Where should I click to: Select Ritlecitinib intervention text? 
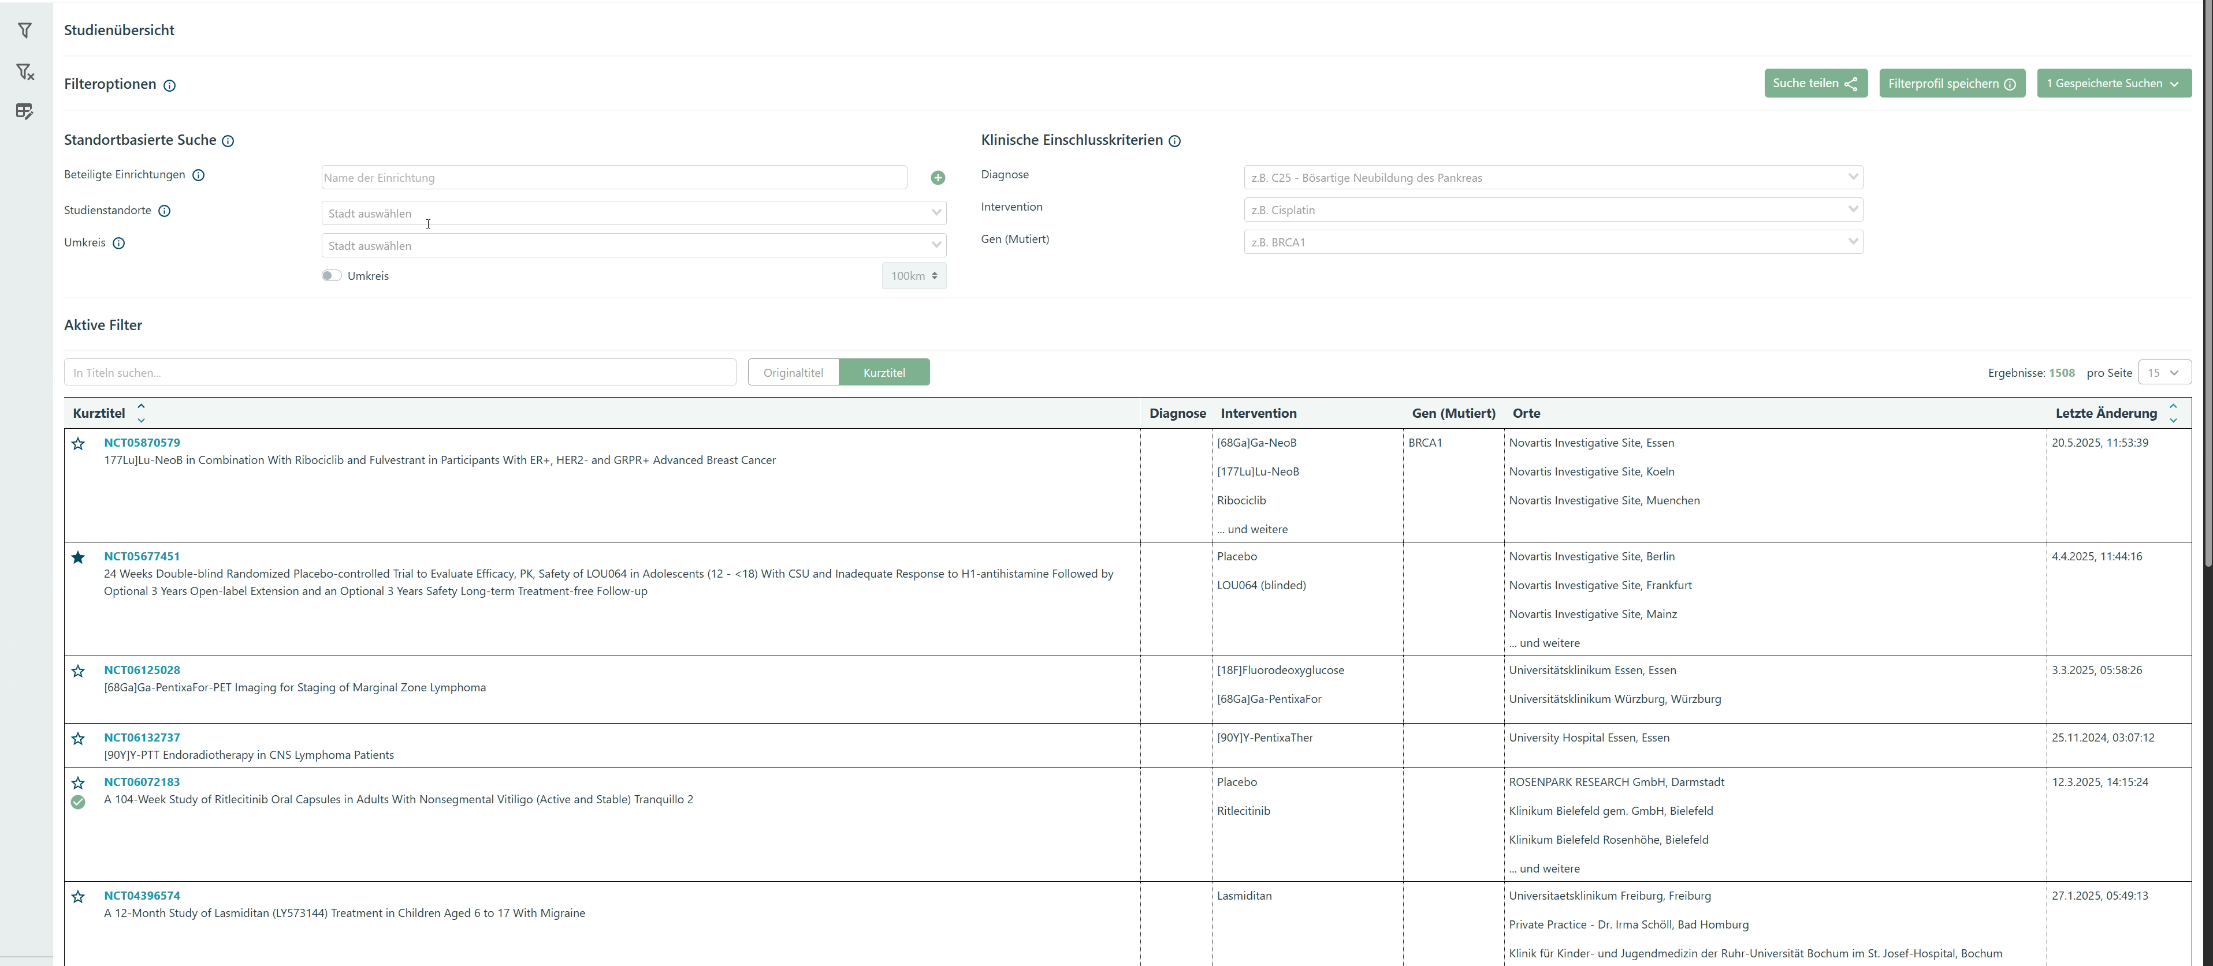tap(1243, 811)
